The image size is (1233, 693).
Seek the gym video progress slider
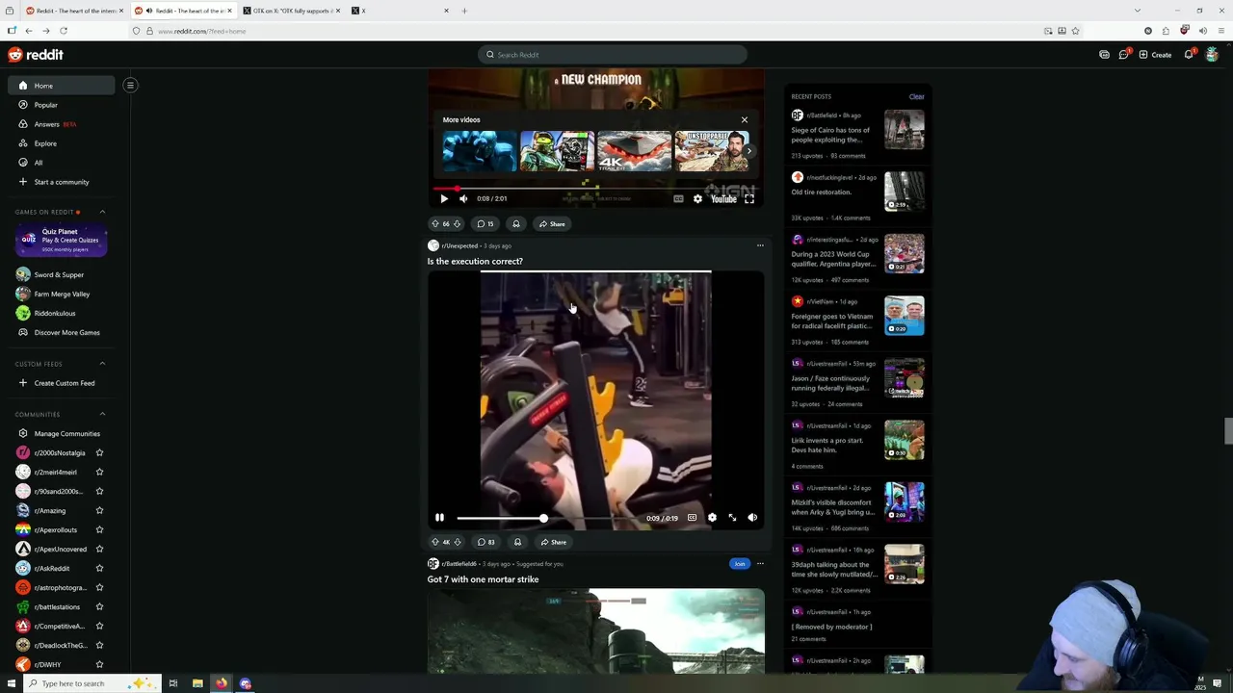click(543, 518)
